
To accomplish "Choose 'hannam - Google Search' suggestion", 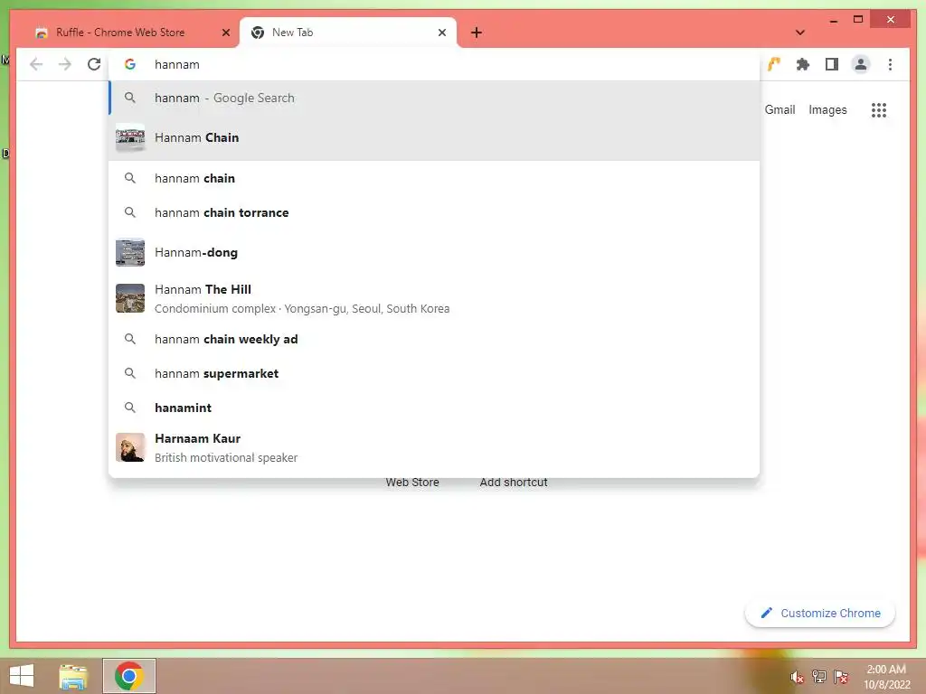I will 434,98.
